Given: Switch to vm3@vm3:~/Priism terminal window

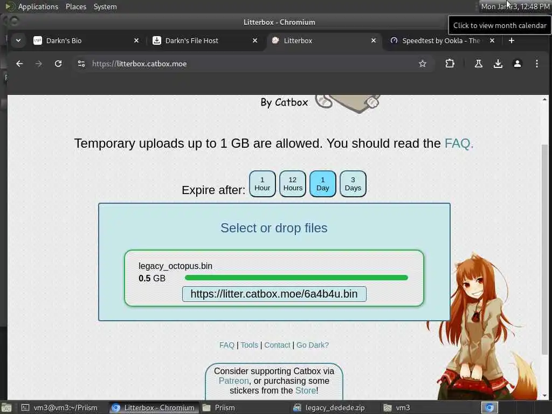Looking at the screenshot, I should point(60,408).
